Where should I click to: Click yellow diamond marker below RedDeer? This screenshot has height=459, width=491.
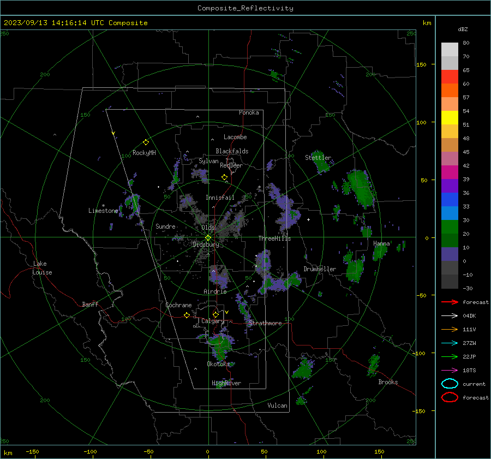click(224, 177)
